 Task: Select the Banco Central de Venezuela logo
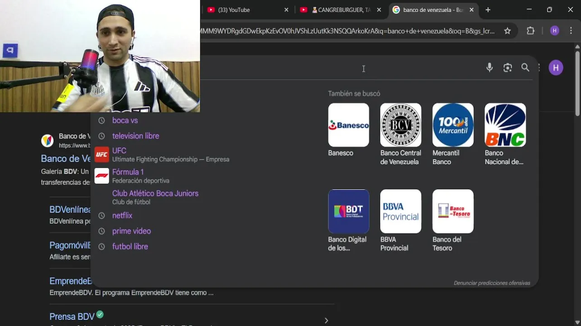(401, 125)
